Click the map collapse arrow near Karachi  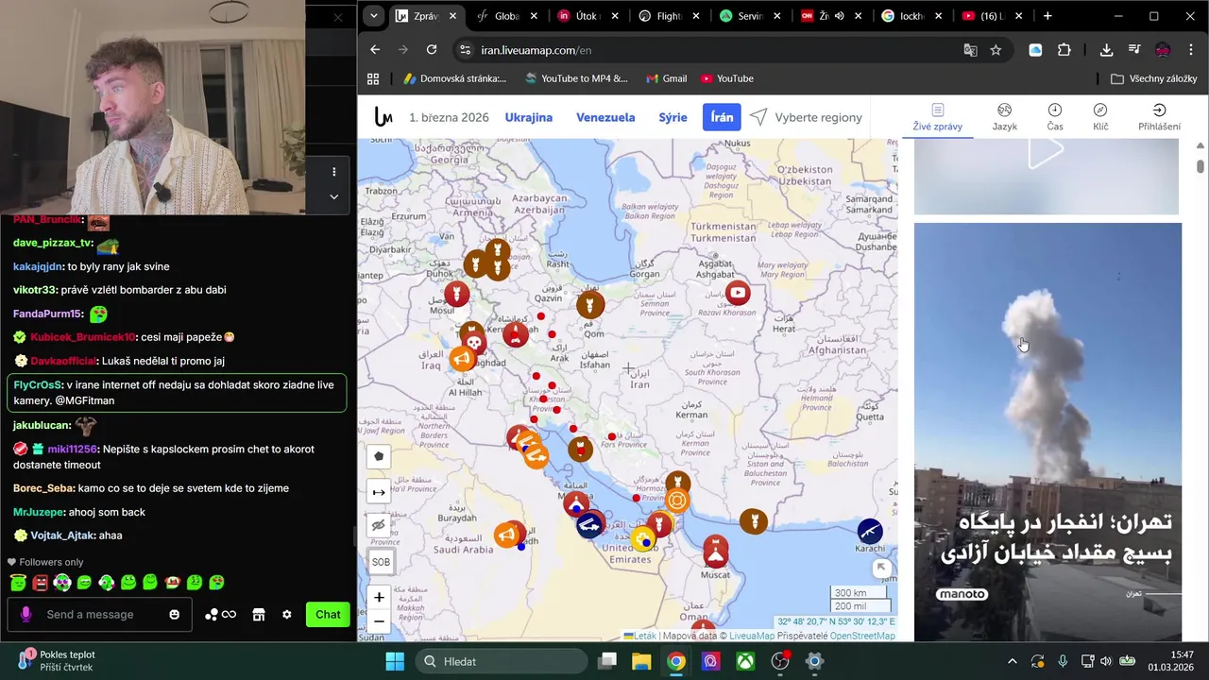(881, 568)
